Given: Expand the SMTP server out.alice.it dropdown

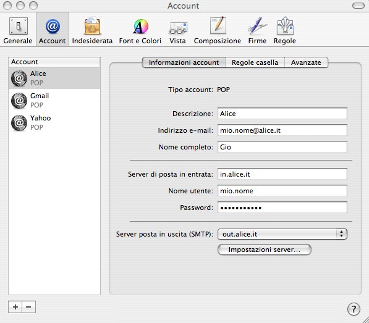Looking at the screenshot, I should (282, 234).
